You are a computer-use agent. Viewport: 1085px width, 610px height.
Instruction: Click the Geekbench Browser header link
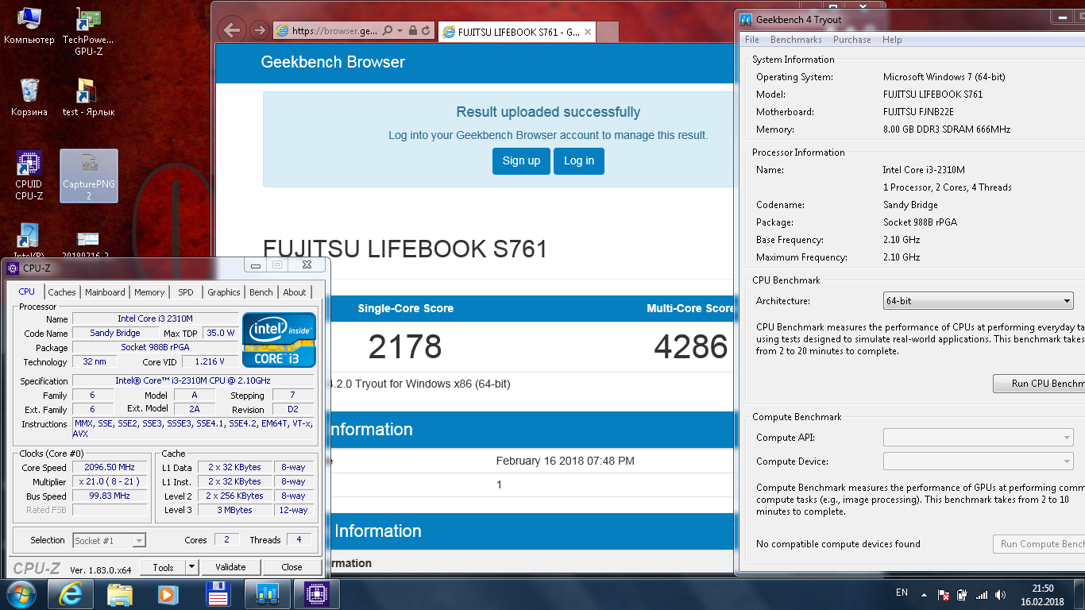[333, 62]
